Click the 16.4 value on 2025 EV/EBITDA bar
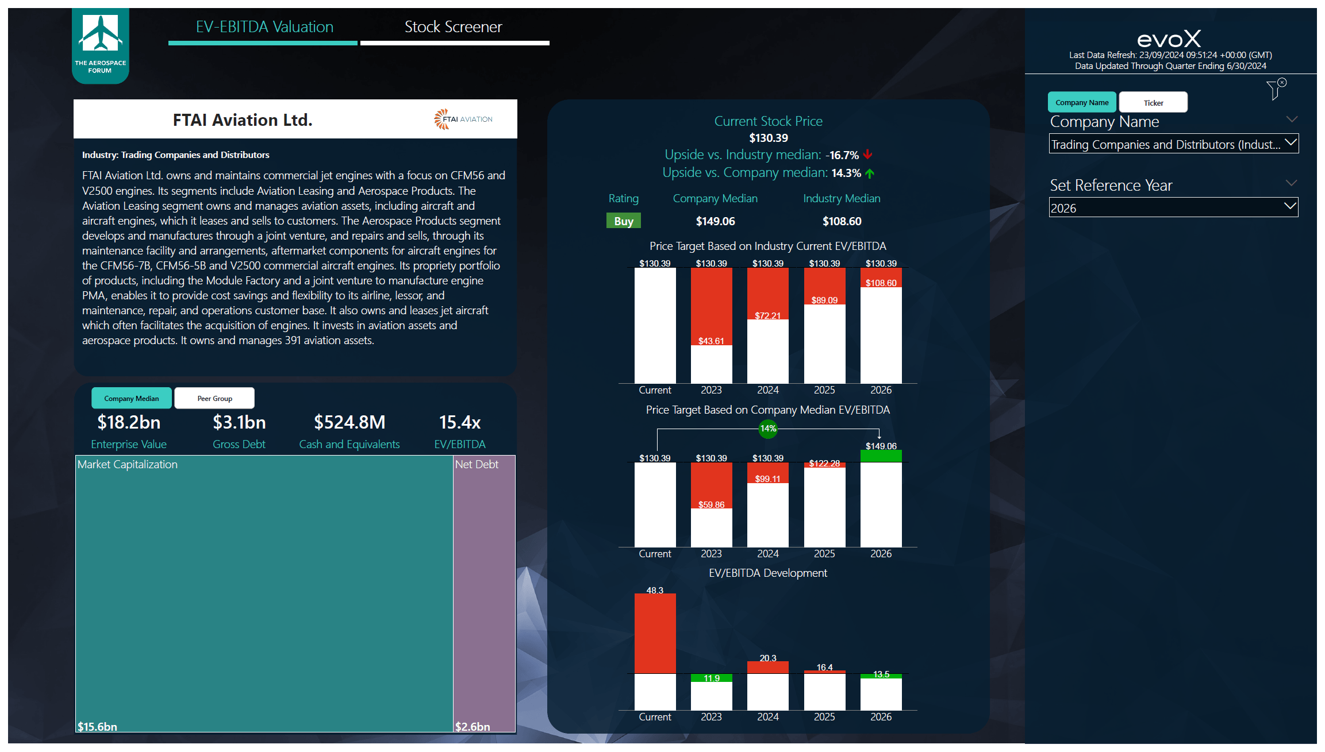 824,668
